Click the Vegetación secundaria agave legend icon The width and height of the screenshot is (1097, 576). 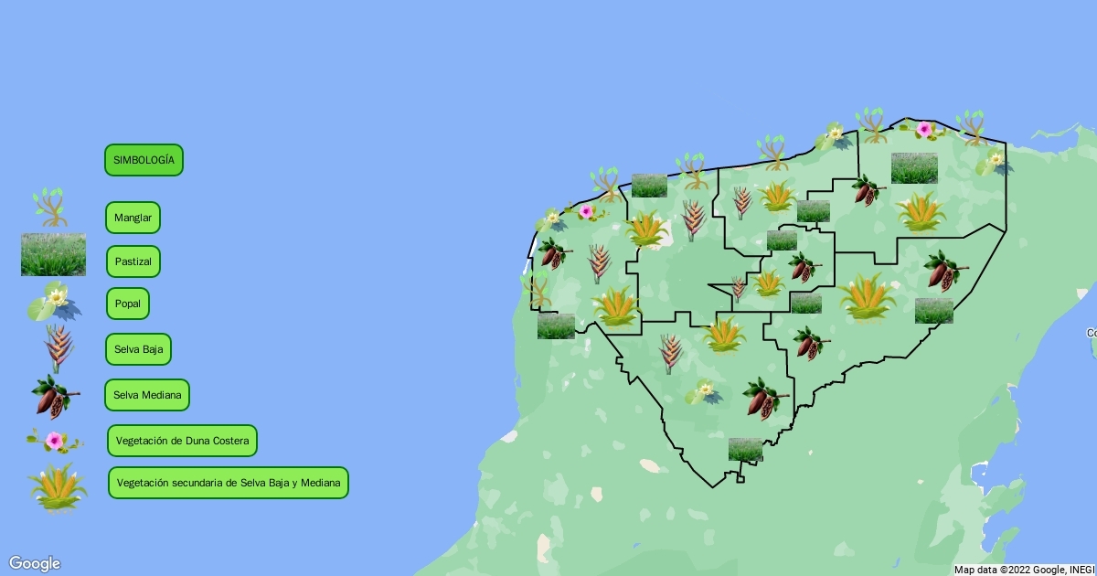point(59,486)
